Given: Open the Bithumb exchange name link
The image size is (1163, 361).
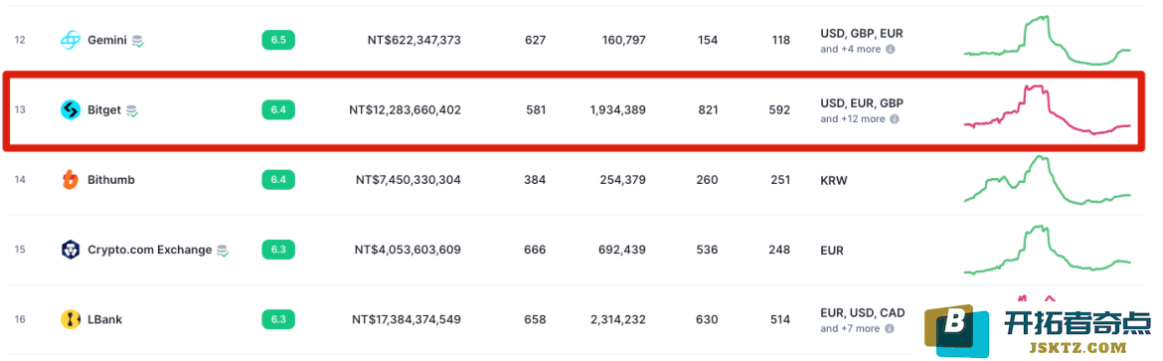Looking at the screenshot, I should (111, 180).
